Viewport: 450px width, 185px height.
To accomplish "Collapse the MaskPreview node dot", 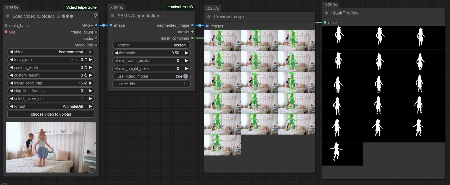I will pyautogui.click(x=327, y=13).
